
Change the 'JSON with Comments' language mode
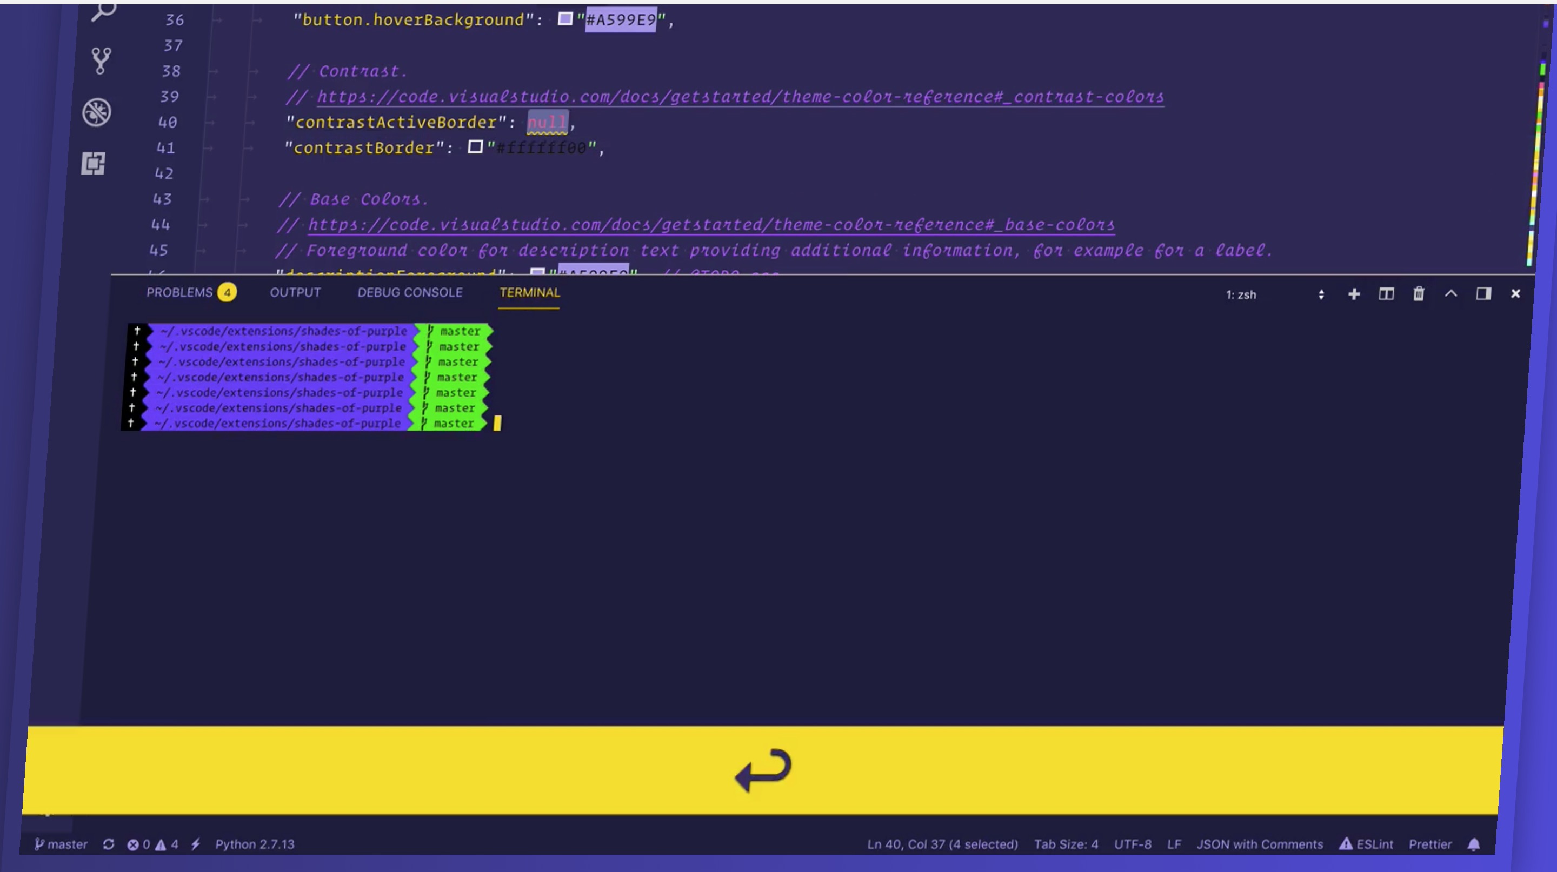[1260, 844]
